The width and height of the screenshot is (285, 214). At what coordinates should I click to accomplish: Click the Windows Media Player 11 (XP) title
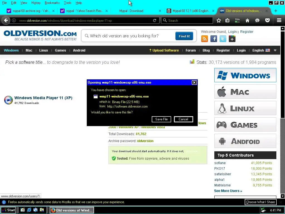[x=43, y=98]
